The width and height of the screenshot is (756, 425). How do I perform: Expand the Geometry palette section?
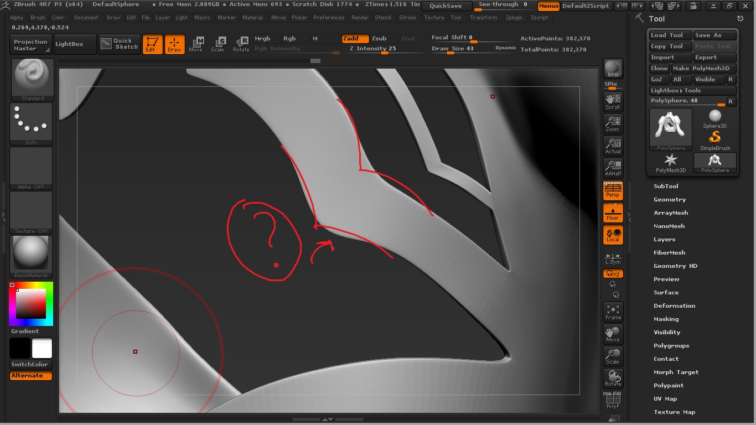[x=670, y=200]
